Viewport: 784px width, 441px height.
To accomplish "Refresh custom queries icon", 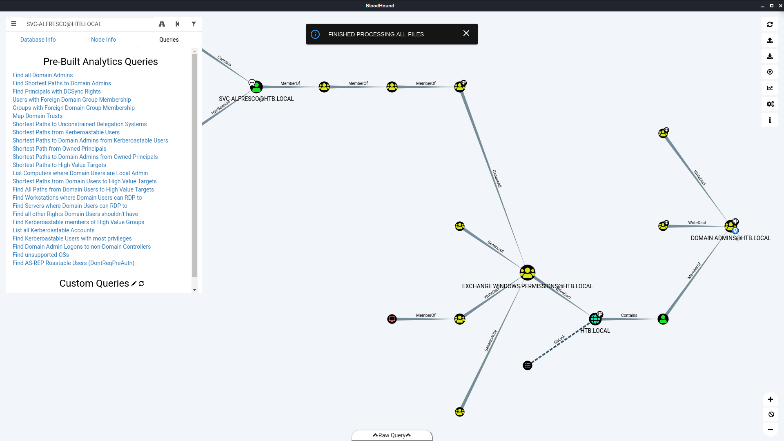I will pyautogui.click(x=141, y=284).
